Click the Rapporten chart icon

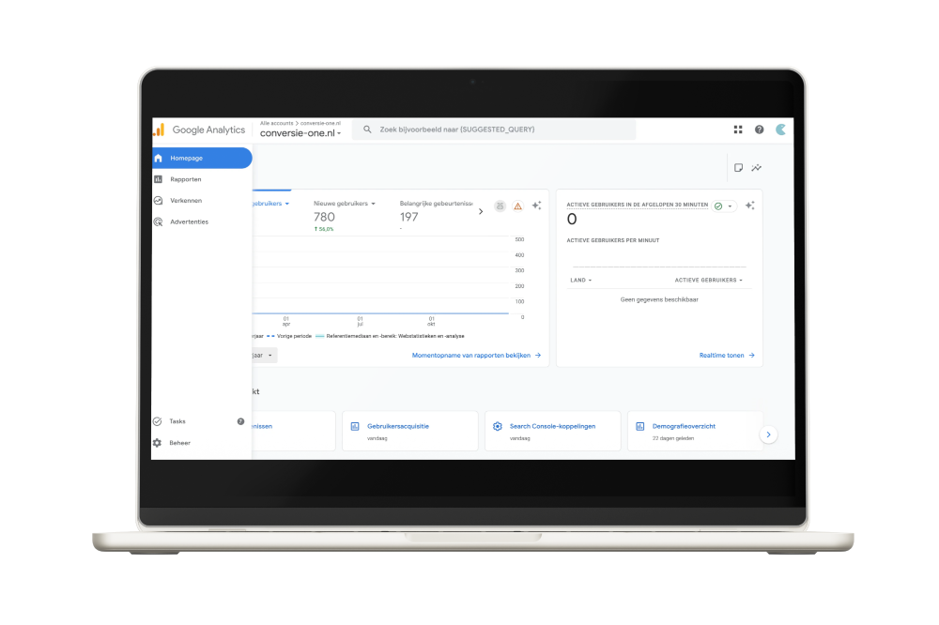click(158, 179)
